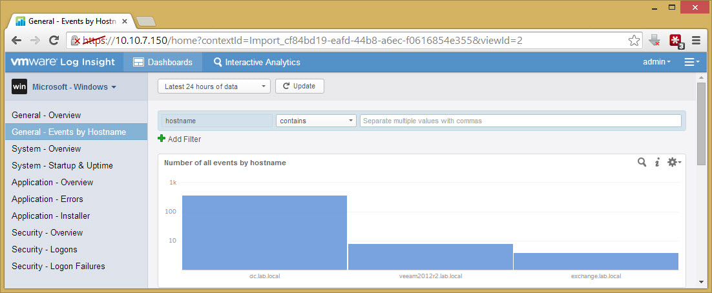This screenshot has width=712, height=293.
Task: Click the insecure HTTPS lock icon
Action: pos(76,41)
